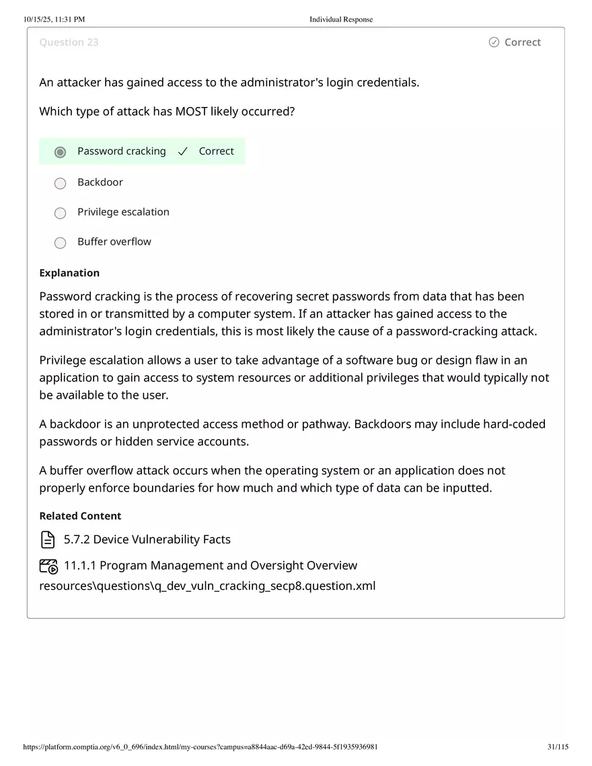The width and height of the screenshot is (592, 766).
Task: Open 5.7.2 Device Vulnerability Facts
Action: click(147, 539)
